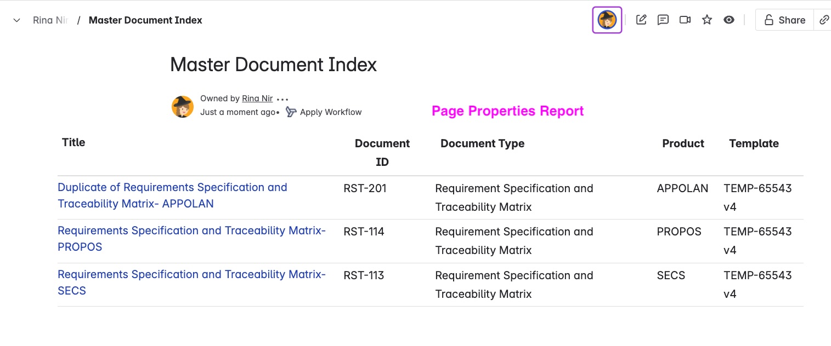Click the Product column header
Screen dimensions: 831x346
683,143
